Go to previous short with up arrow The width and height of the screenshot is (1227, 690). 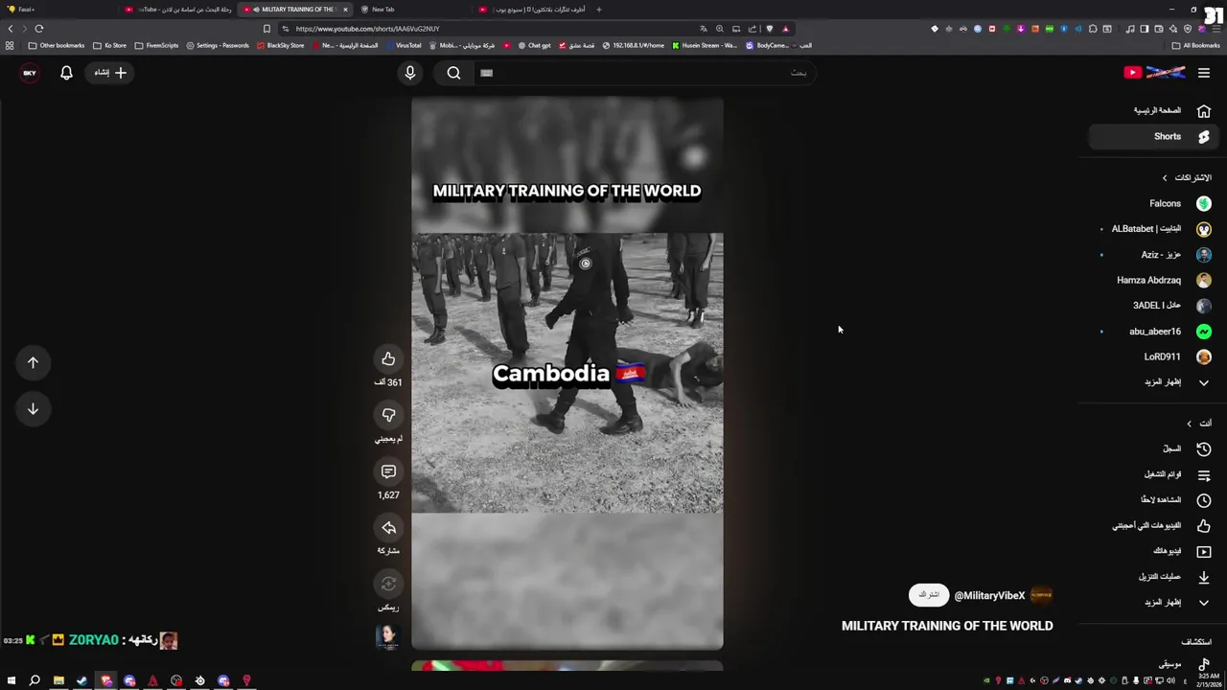33,362
